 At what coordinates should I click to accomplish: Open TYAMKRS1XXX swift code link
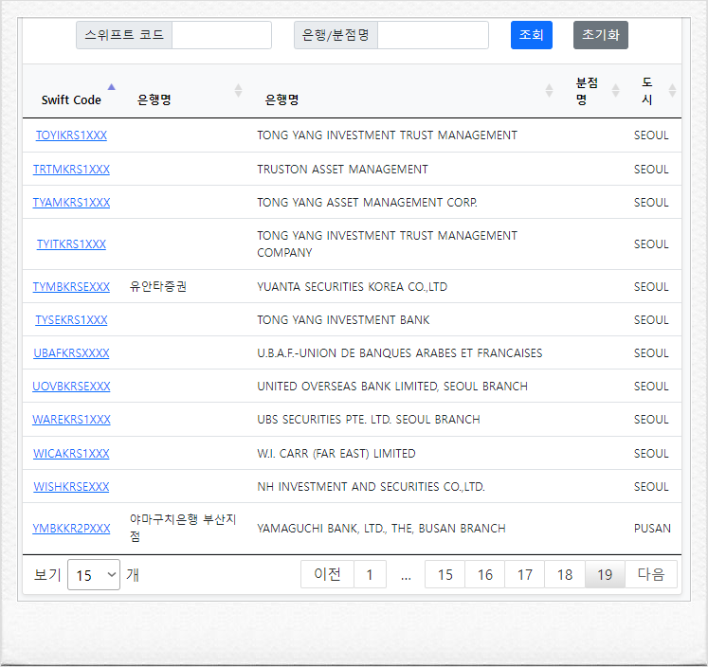click(71, 203)
